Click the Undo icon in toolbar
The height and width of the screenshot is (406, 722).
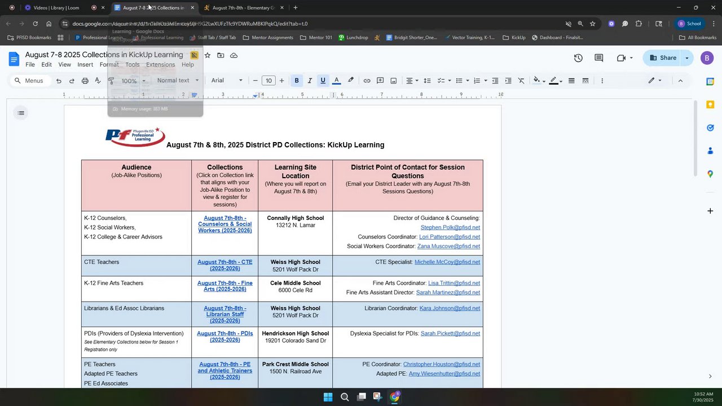click(59, 81)
